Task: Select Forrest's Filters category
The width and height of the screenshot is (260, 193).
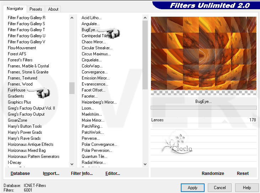Action: (20, 60)
